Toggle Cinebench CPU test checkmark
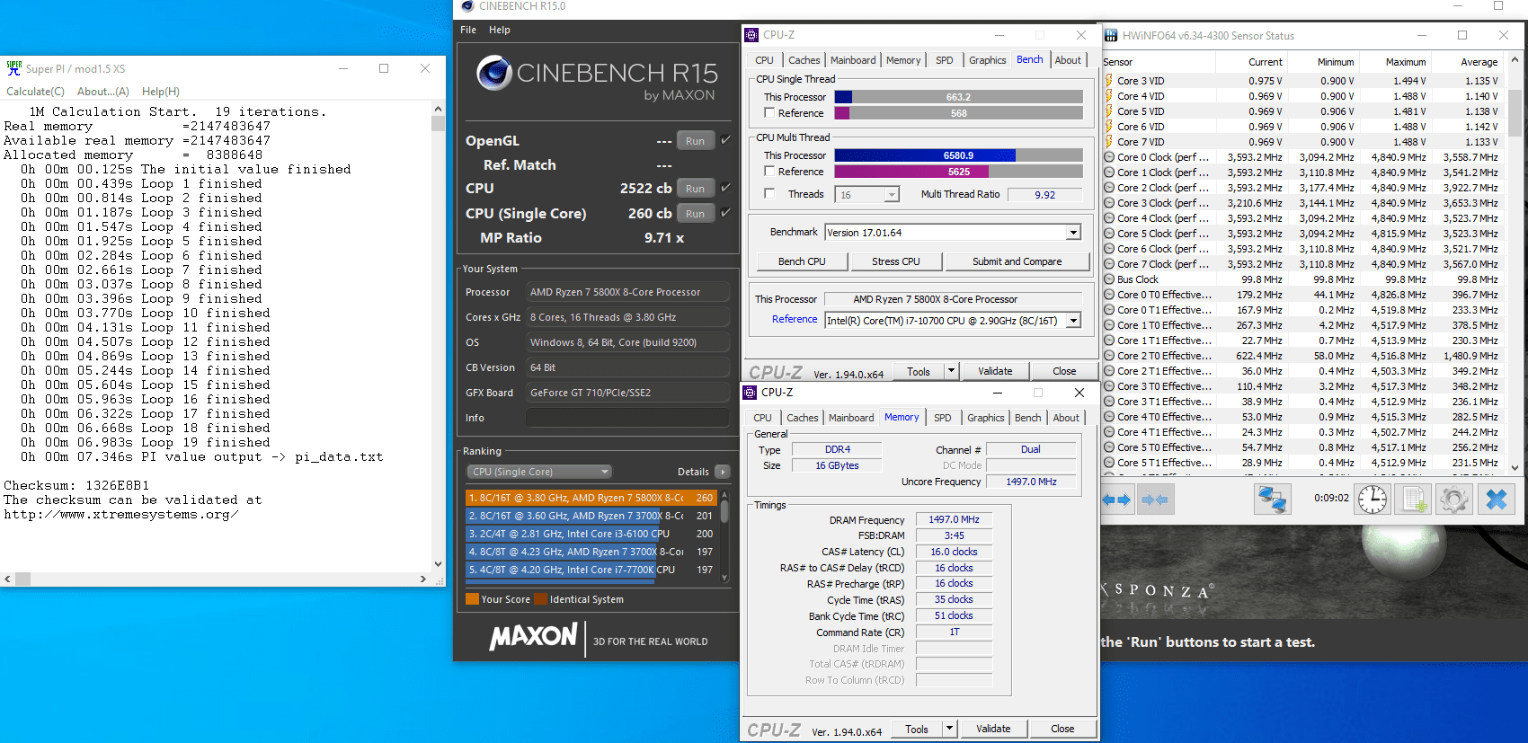The height and width of the screenshot is (743, 1528). click(725, 188)
